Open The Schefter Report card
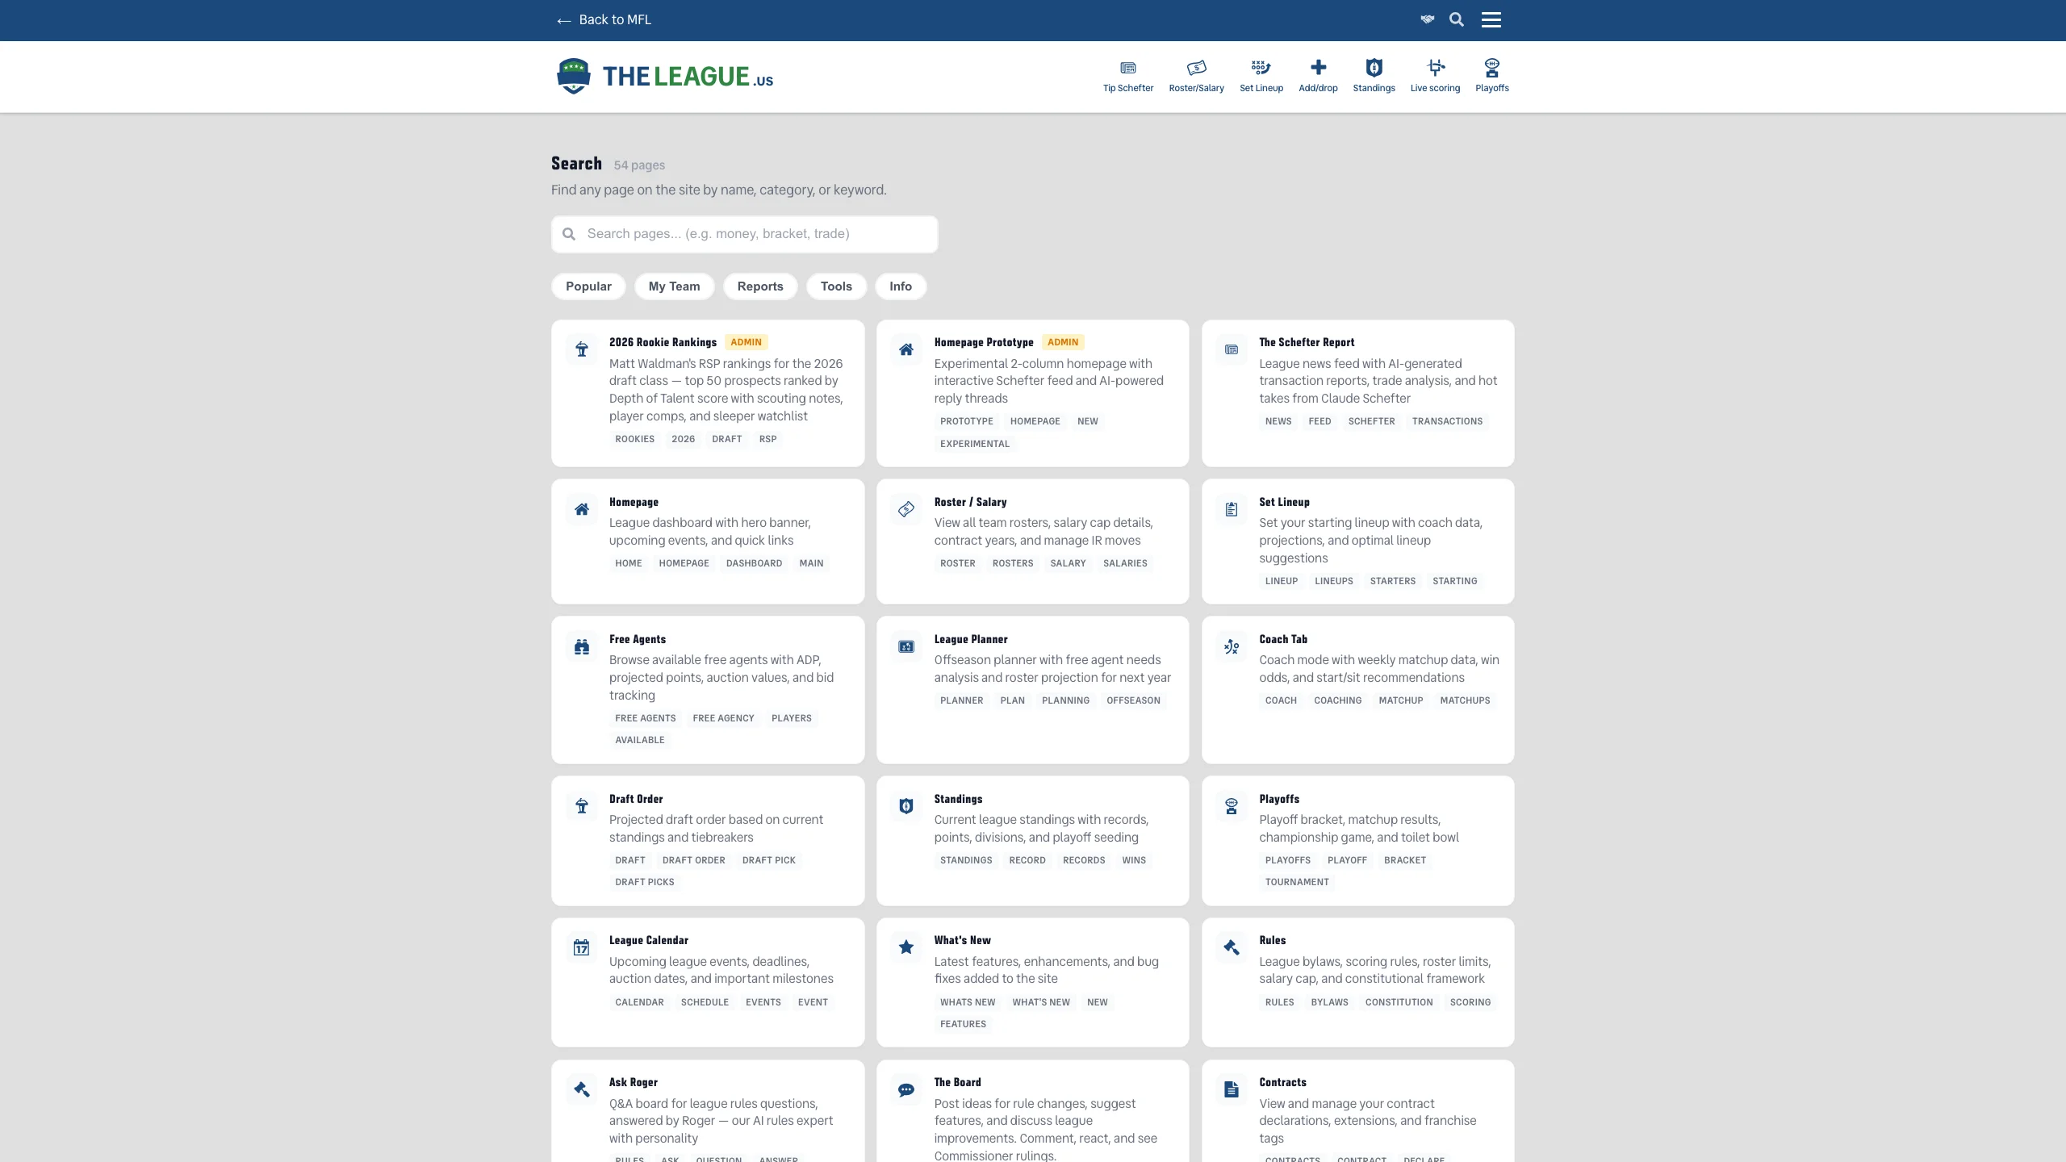Screen dimensions: 2066x1162 1357,393
